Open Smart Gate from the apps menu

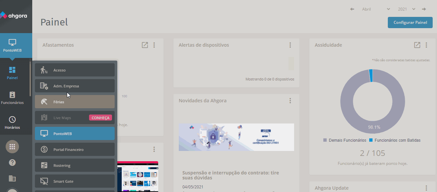click(75, 181)
